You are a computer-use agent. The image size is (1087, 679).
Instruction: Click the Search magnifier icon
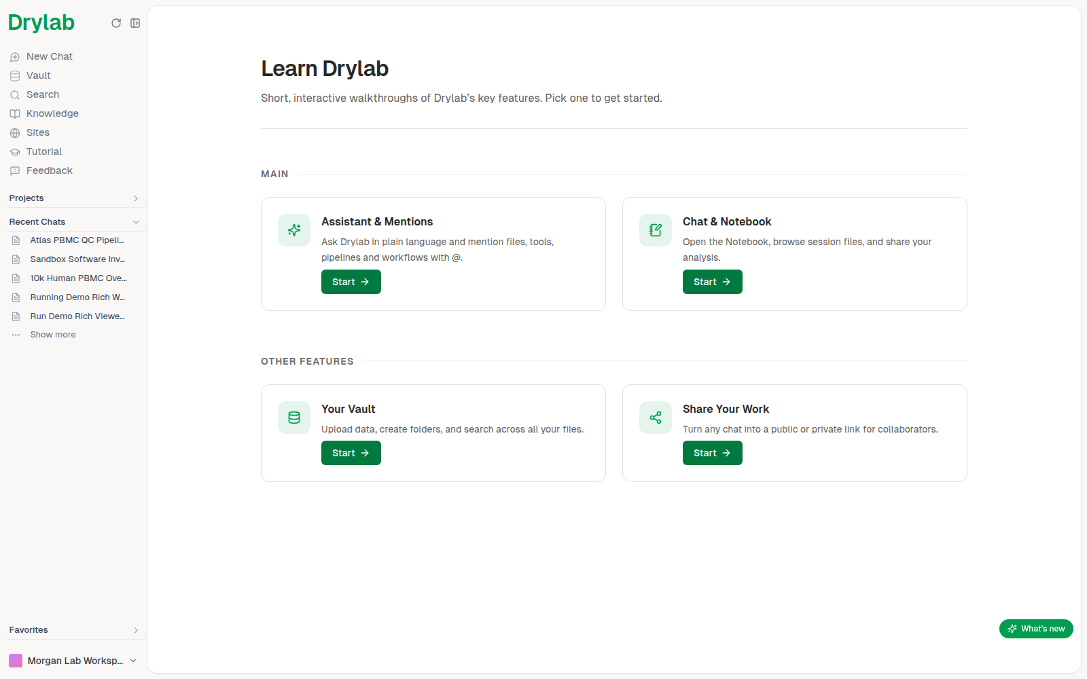point(15,95)
